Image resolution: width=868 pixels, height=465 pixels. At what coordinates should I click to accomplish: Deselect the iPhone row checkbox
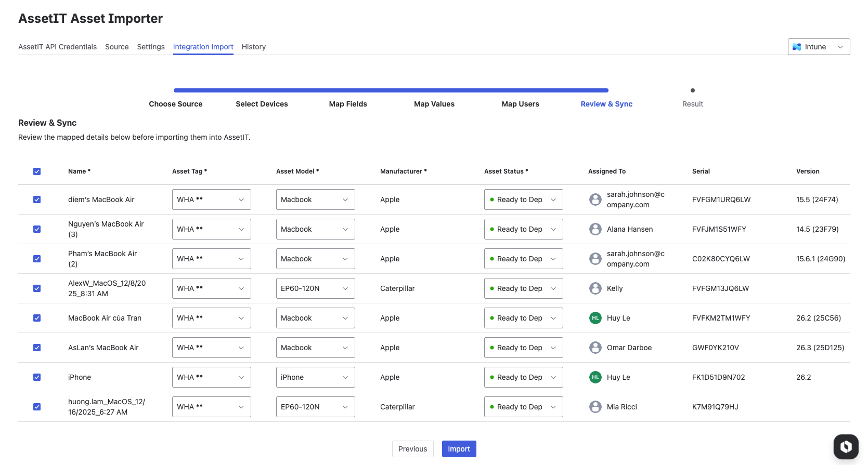point(37,377)
